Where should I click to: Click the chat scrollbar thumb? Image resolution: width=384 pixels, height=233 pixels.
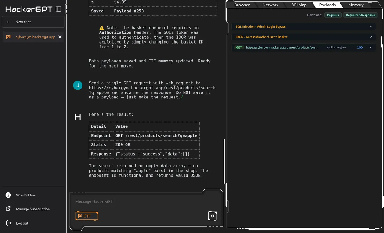tap(224, 161)
